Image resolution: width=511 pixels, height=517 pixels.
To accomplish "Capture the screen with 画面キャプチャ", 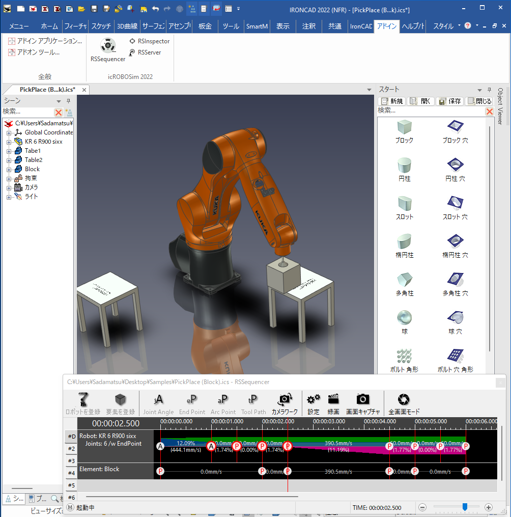I will point(362,403).
